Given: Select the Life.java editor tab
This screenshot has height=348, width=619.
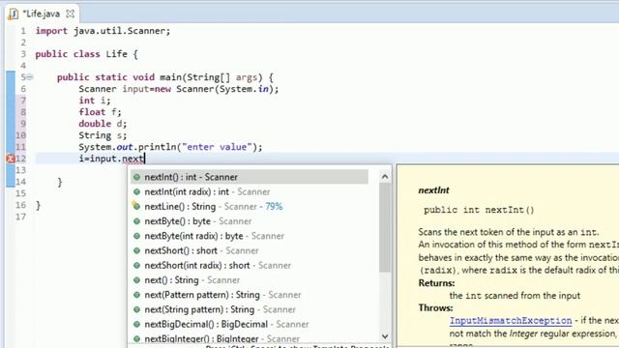Looking at the screenshot, I should pyautogui.click(x=42, y=14).
